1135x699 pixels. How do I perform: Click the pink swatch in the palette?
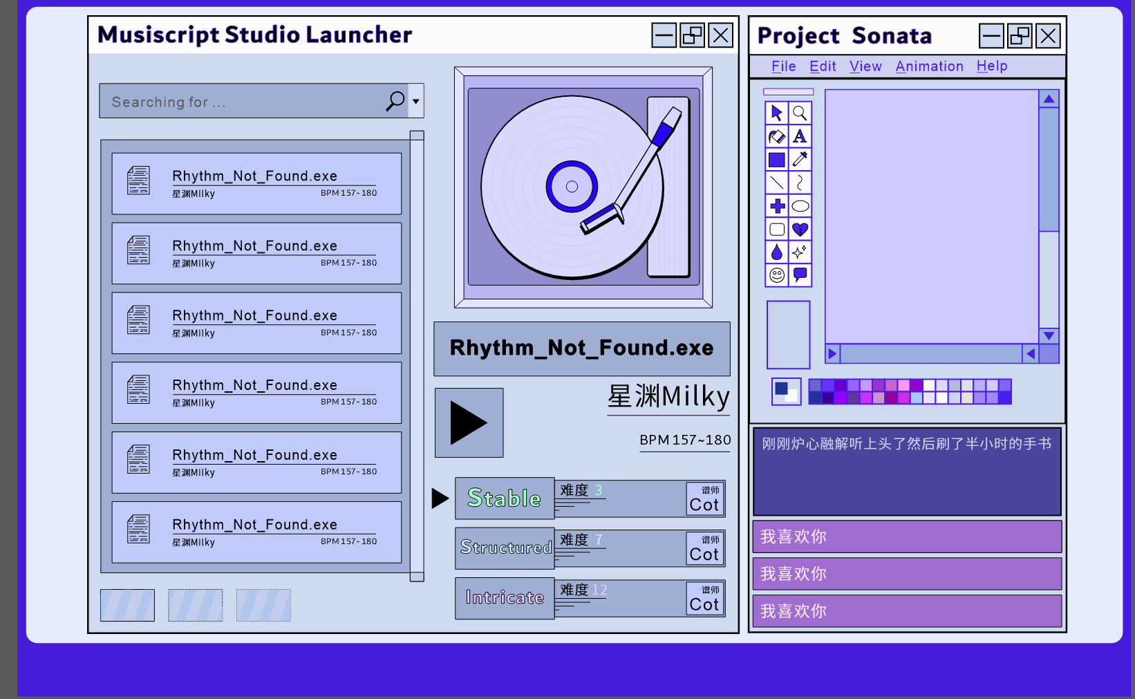click(903, 386)
